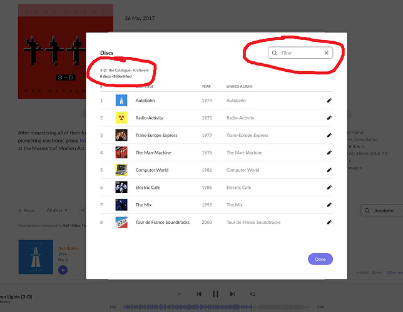Screen dimensions: 403x312
Task: Open Tour de France Soundtracks cover thumbnail
Action: [121, 222]
